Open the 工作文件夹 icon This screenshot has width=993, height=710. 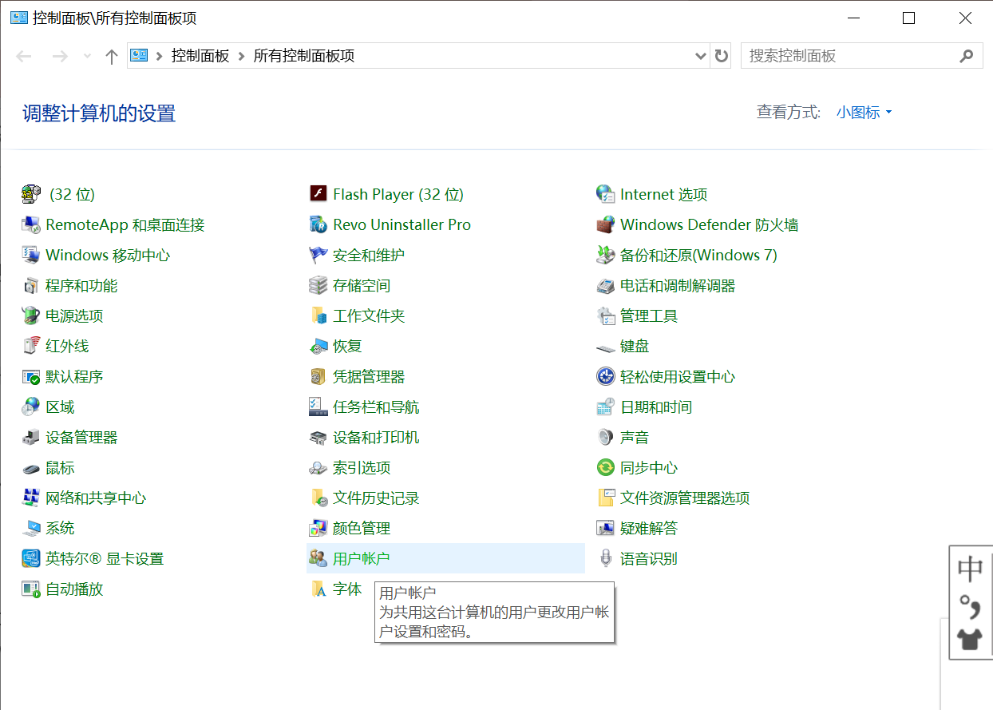coord(318,315)
